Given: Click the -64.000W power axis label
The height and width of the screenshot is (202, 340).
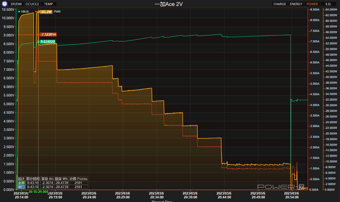Looking at the screenshot, I should [331, 9].
